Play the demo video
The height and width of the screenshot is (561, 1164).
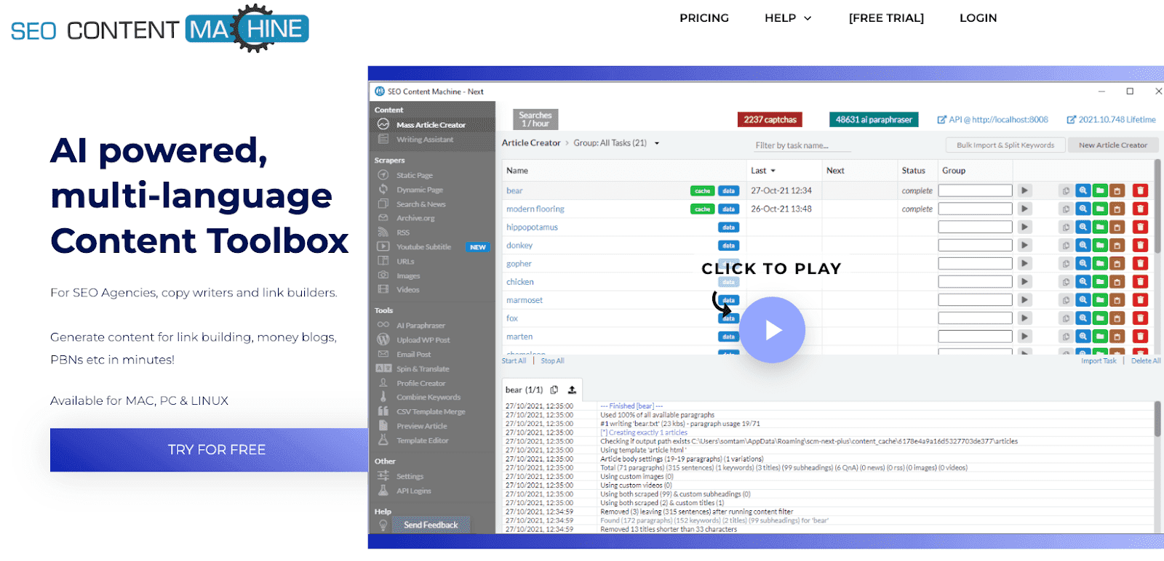(772, 330)
